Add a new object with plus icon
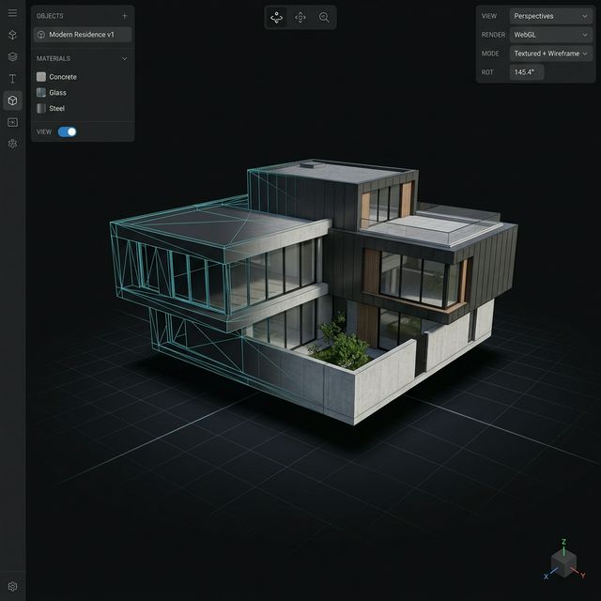 pos(125,16)
